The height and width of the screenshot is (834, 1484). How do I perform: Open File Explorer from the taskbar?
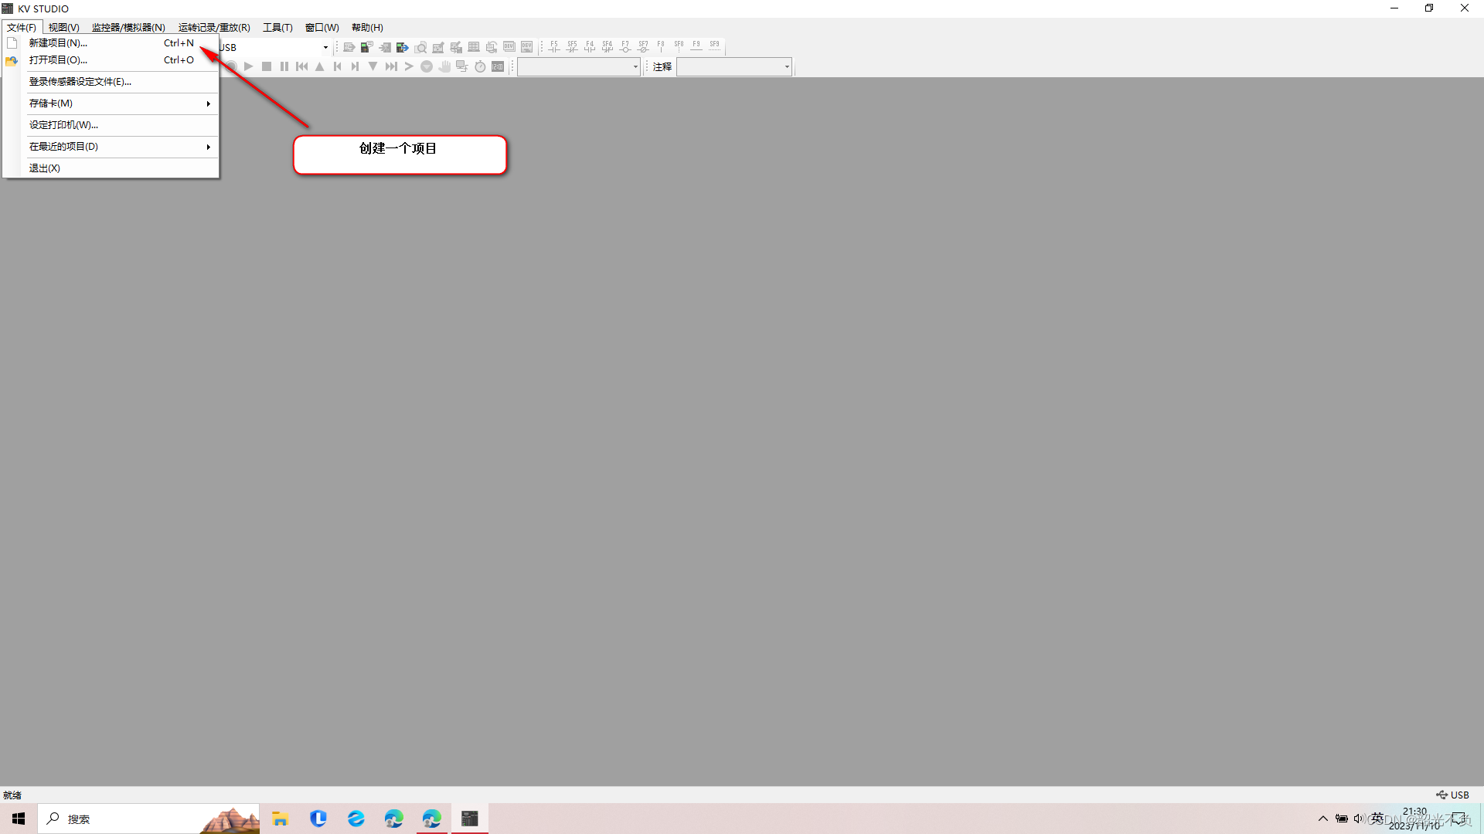280,819
